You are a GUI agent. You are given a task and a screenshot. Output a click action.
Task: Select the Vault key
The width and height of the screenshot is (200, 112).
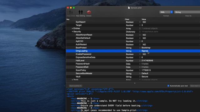[x=78, y=77]
